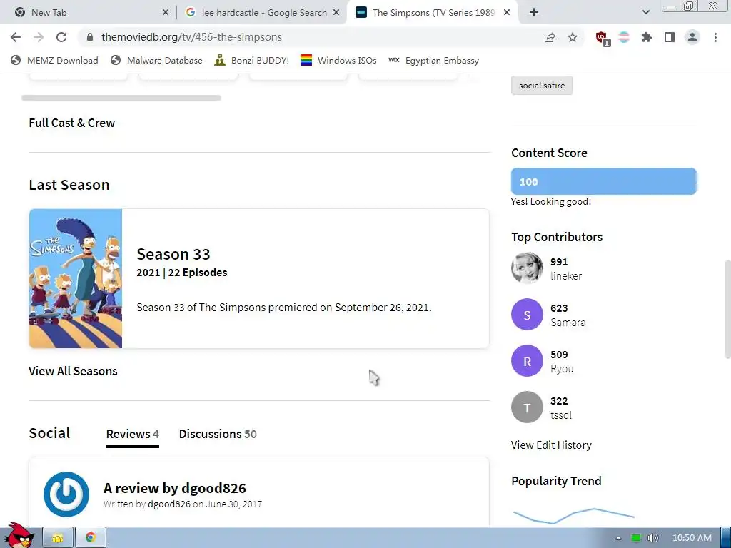Close the New Tab tab
This screenshot has height=548, width=731.
166,13
